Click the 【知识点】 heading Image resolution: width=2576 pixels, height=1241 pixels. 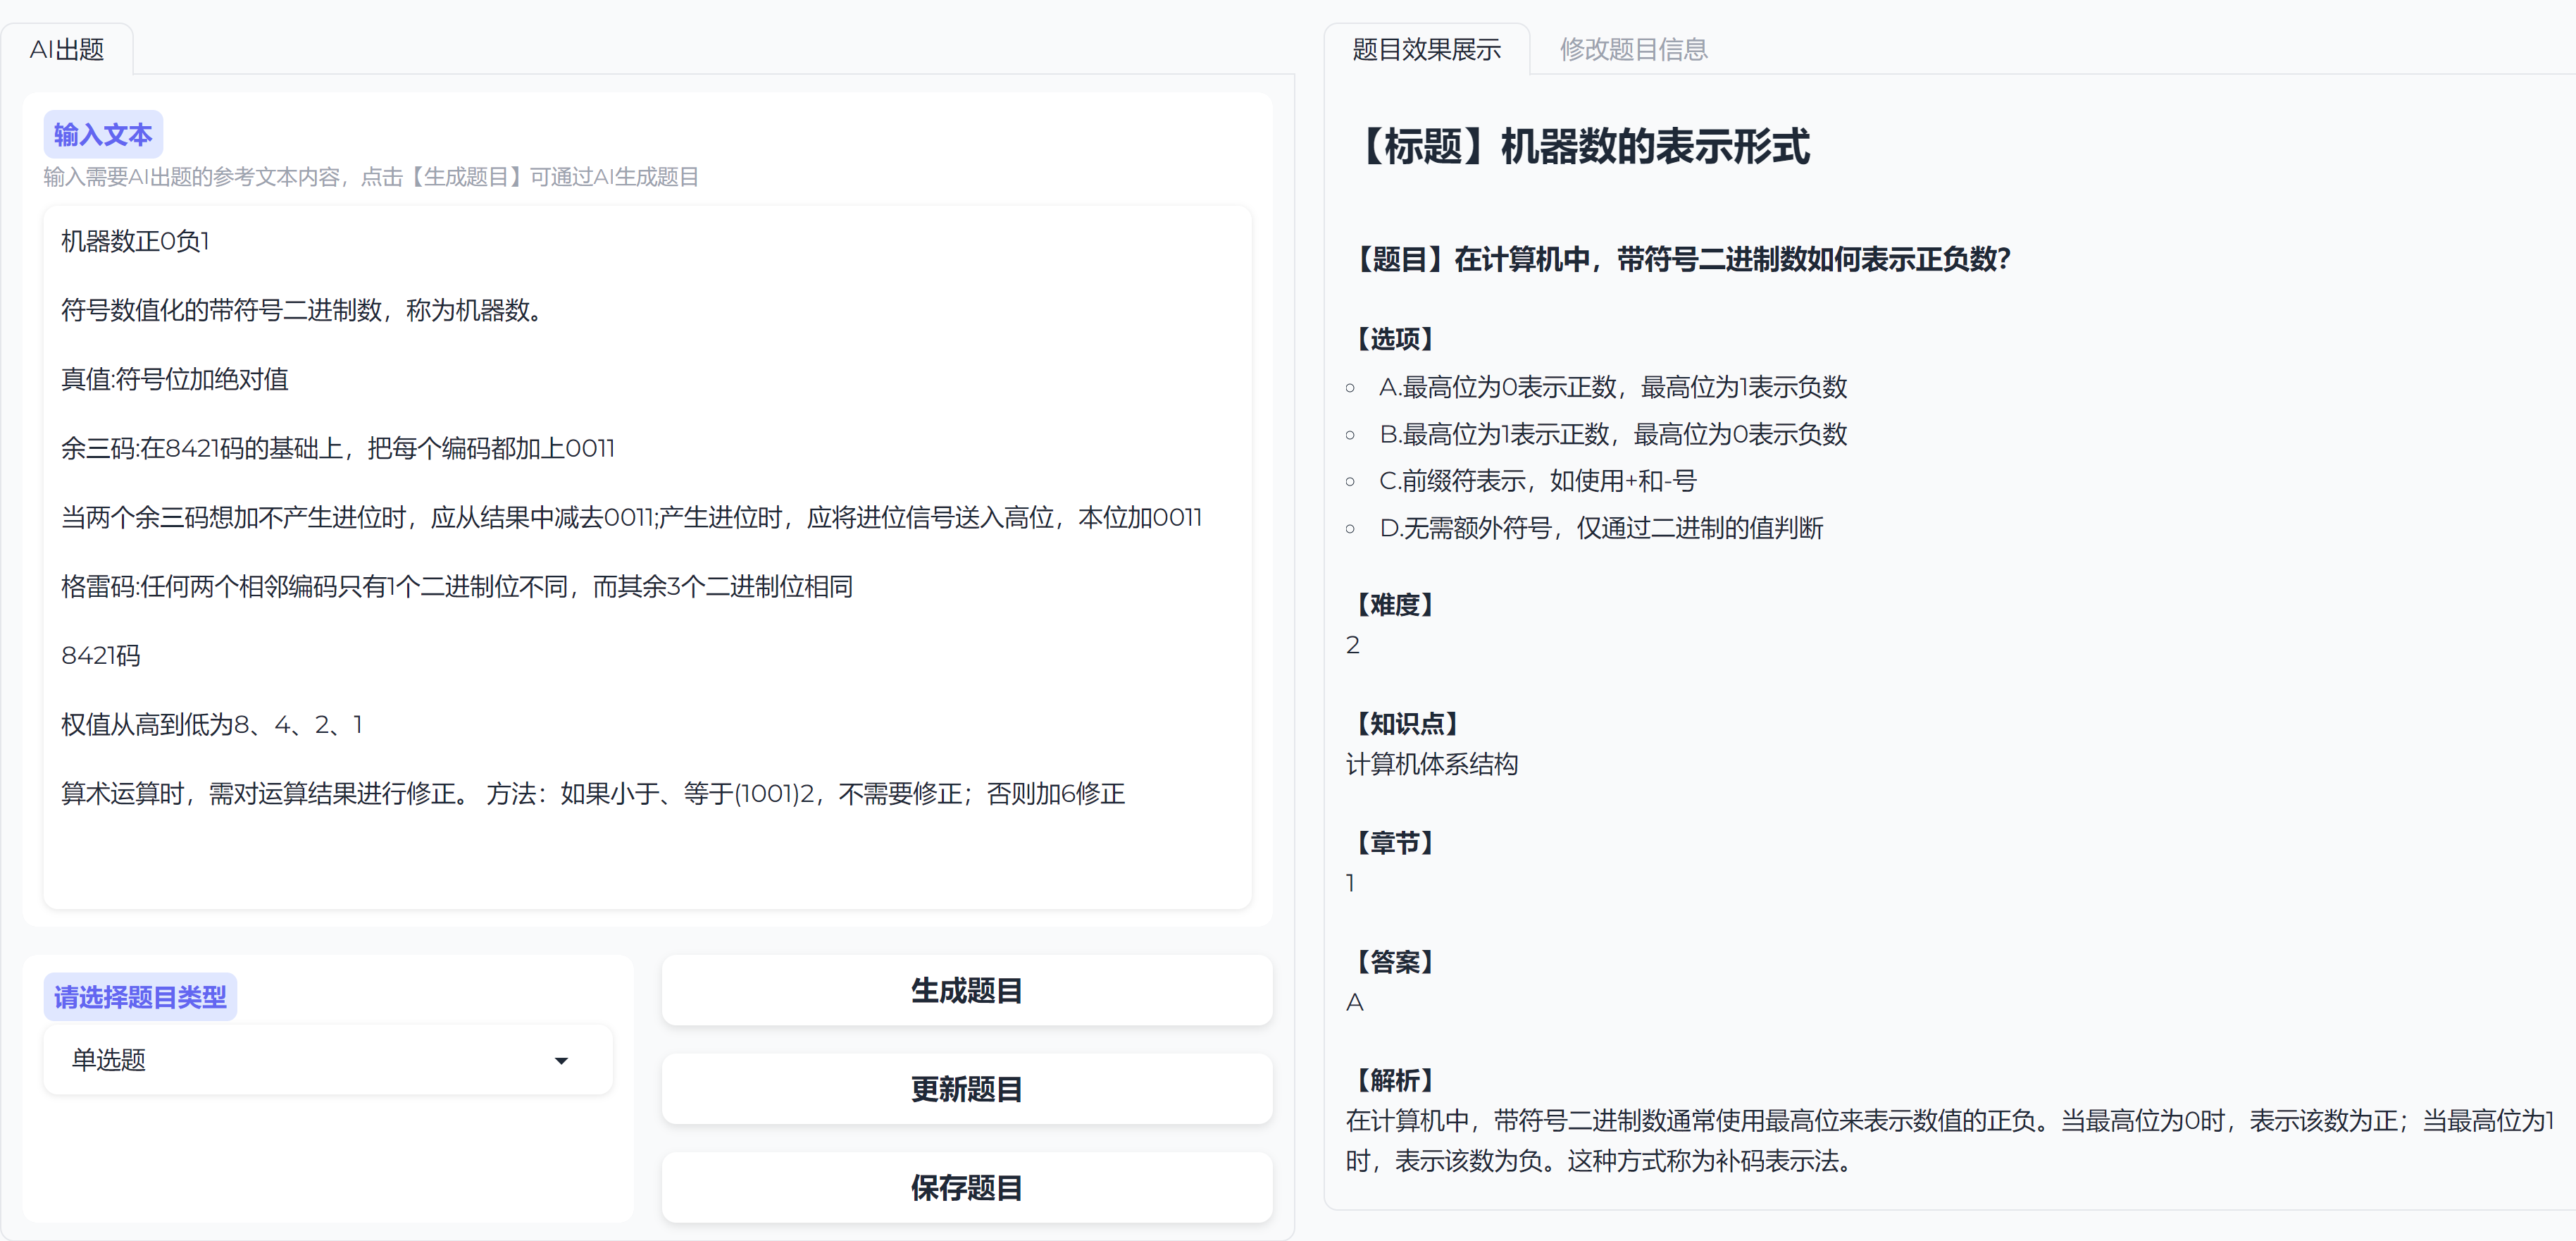(x=1407, y=724)
